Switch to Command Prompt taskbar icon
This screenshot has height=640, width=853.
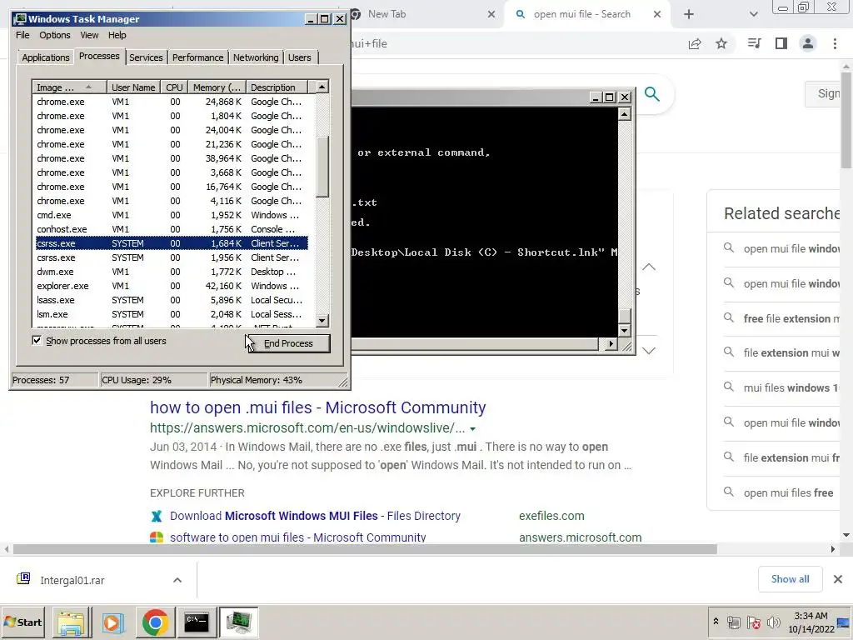coord(197,622)
